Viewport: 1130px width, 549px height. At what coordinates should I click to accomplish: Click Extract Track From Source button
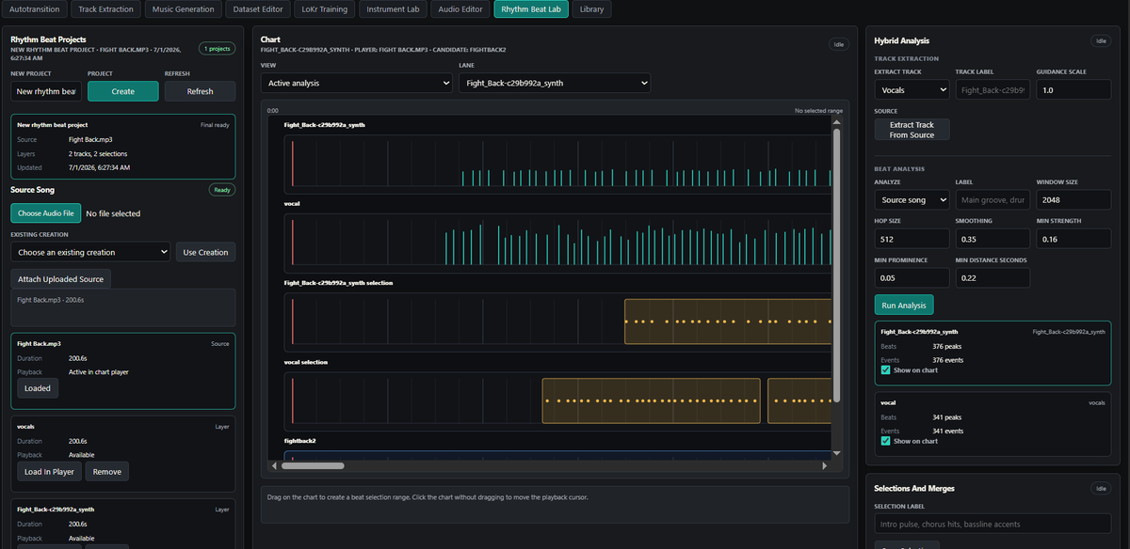pyautogui.click(x=912, y=130)
